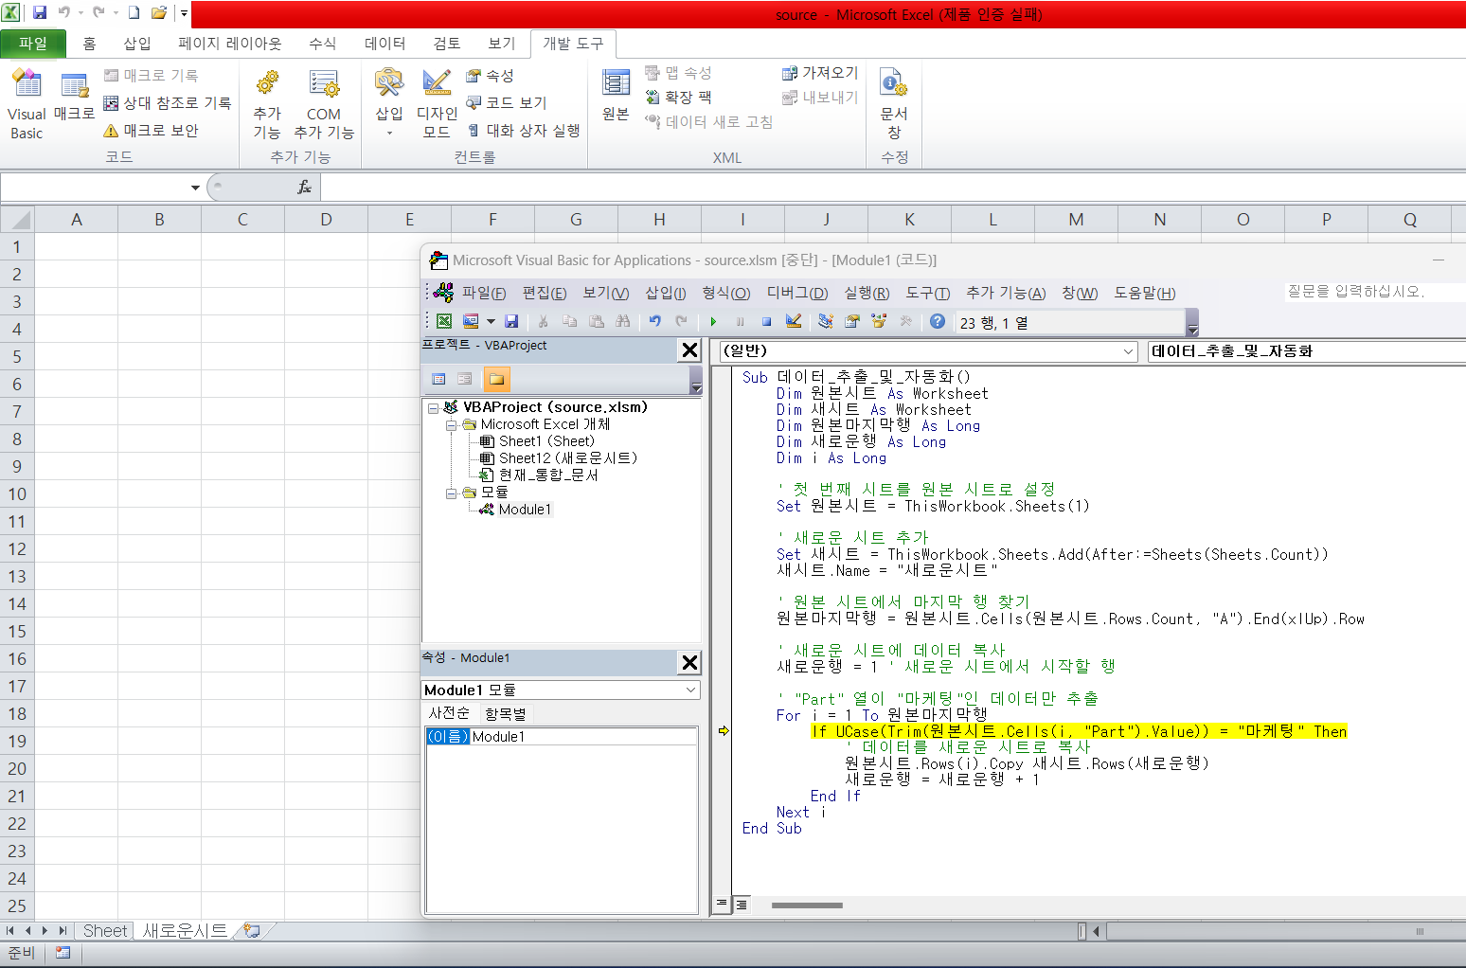Open 속성 properties in the Controls group
This screenshot has height=968, width=1466.
[x=491, y=75]
